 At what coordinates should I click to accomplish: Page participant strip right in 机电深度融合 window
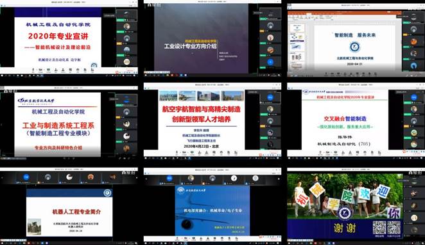[279, 179]
